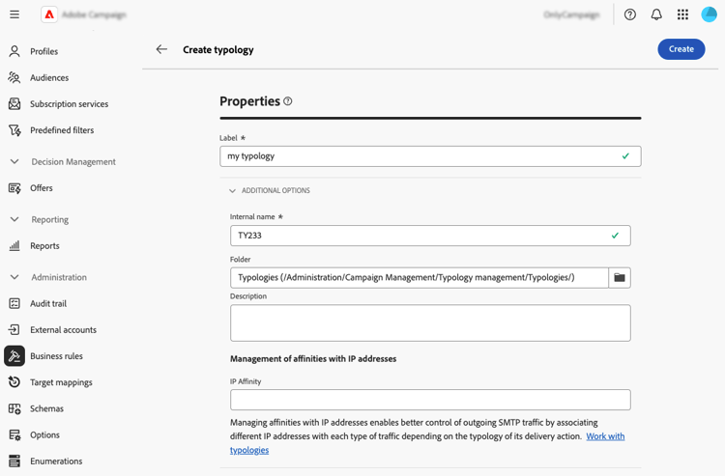Open the help question mark icon

point(630,14)
